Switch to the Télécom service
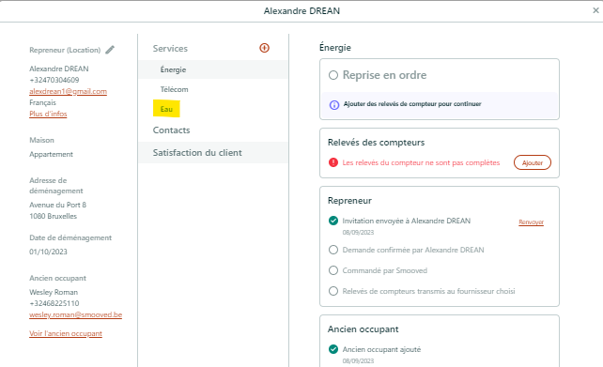603x367 pixels. (174, 89)
